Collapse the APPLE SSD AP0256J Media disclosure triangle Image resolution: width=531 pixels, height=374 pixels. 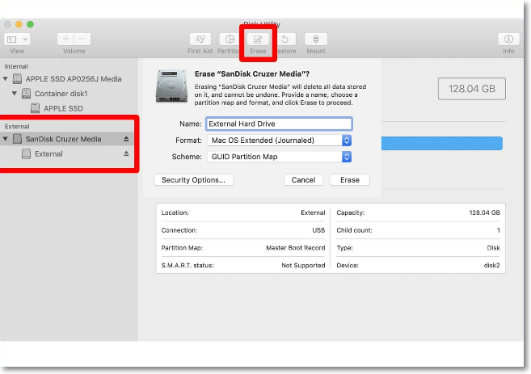6,79
